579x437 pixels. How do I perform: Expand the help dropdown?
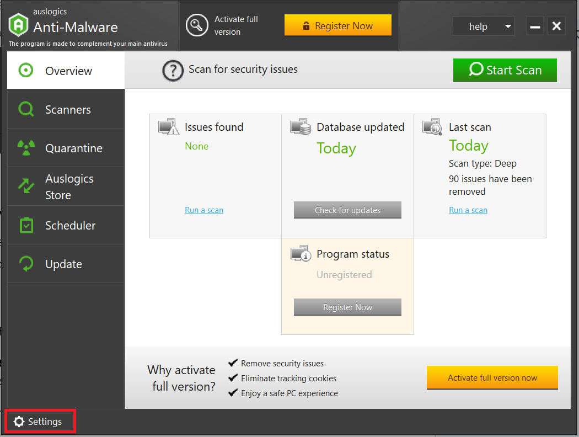483,26
